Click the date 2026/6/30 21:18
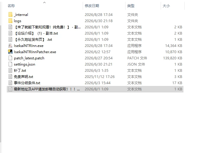This screenshot has width=205, height=153. 99,21
